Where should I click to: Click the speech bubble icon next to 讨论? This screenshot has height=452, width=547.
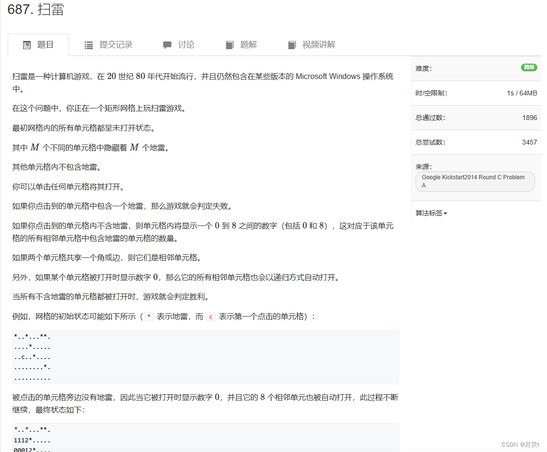(167, 44)
